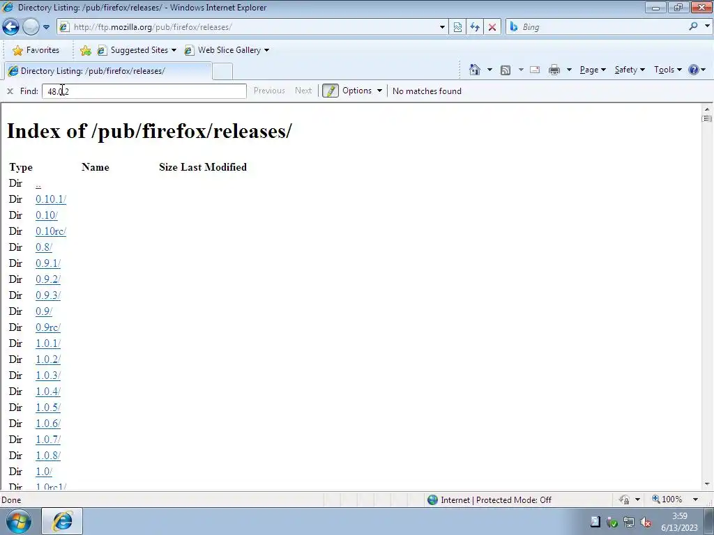714x535 pixels.
Task: Open the 1.0.7/ directory link
Action: click(48, 440)
